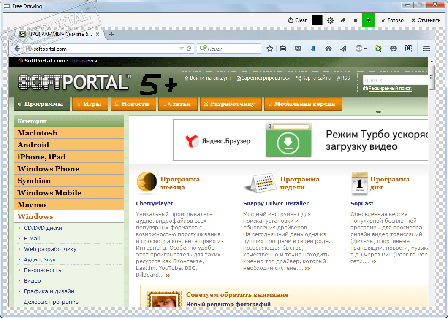Select the eraser tool
Viewport: 448px width, 318px height.
click(x=343, y=20)
